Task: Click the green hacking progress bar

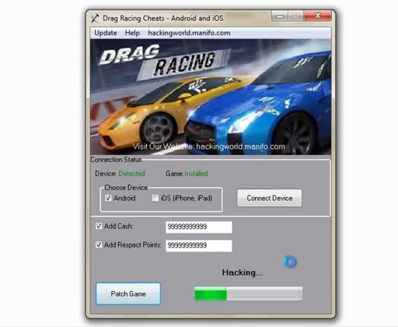Action: click(x=248, y=294)
